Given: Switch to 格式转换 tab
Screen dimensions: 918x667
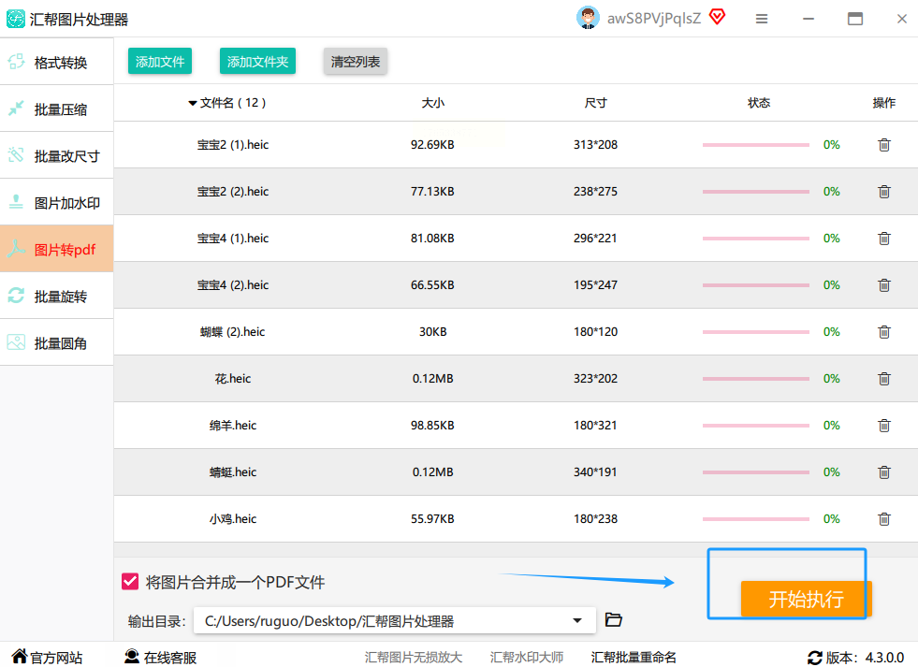Looking at the screenshot, I should 57,63.
